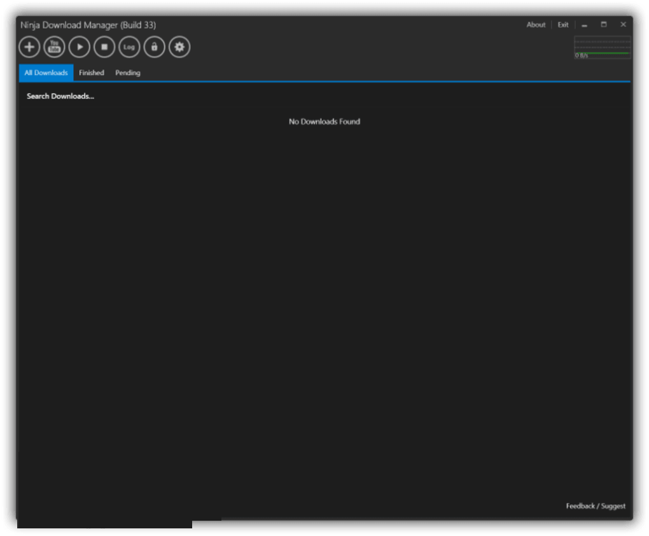Focus the Search Downloads field
This screenshot has width=649, height=536.
click(x=324, y=96)
